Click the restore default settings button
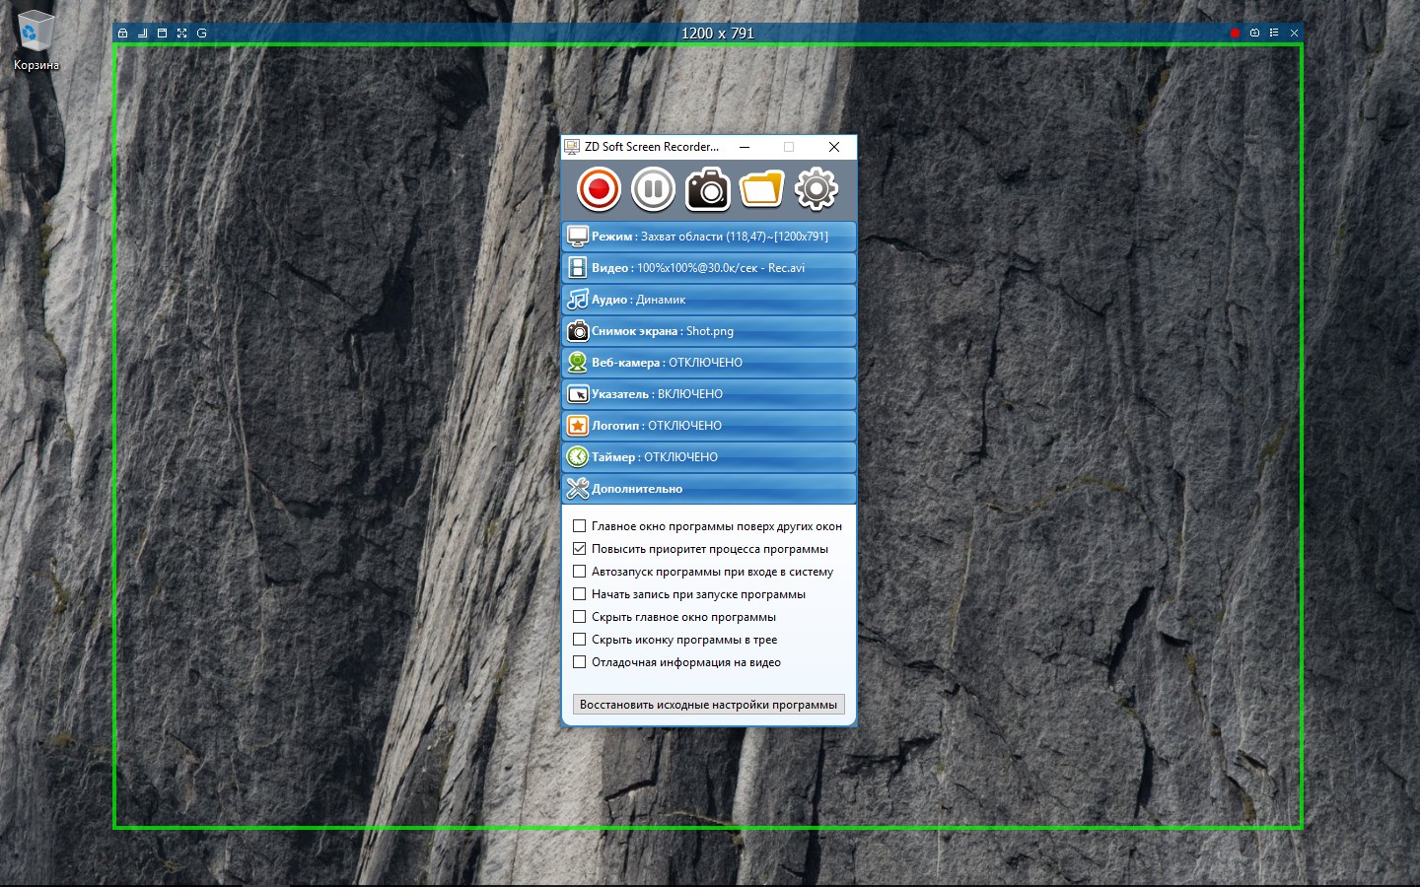The width and height of the screenshot is (1420, 887). pos(708,705)
